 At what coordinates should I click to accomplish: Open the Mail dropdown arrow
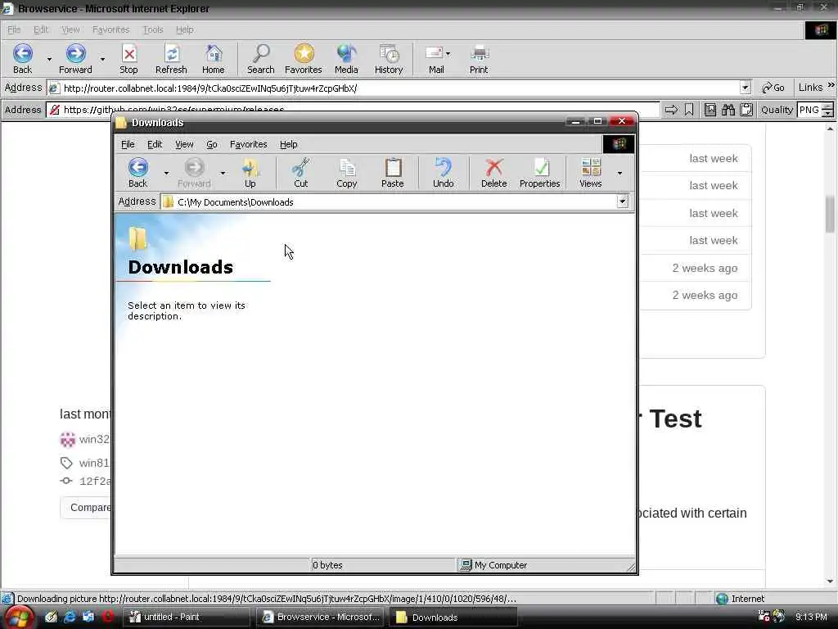point(448,53)
